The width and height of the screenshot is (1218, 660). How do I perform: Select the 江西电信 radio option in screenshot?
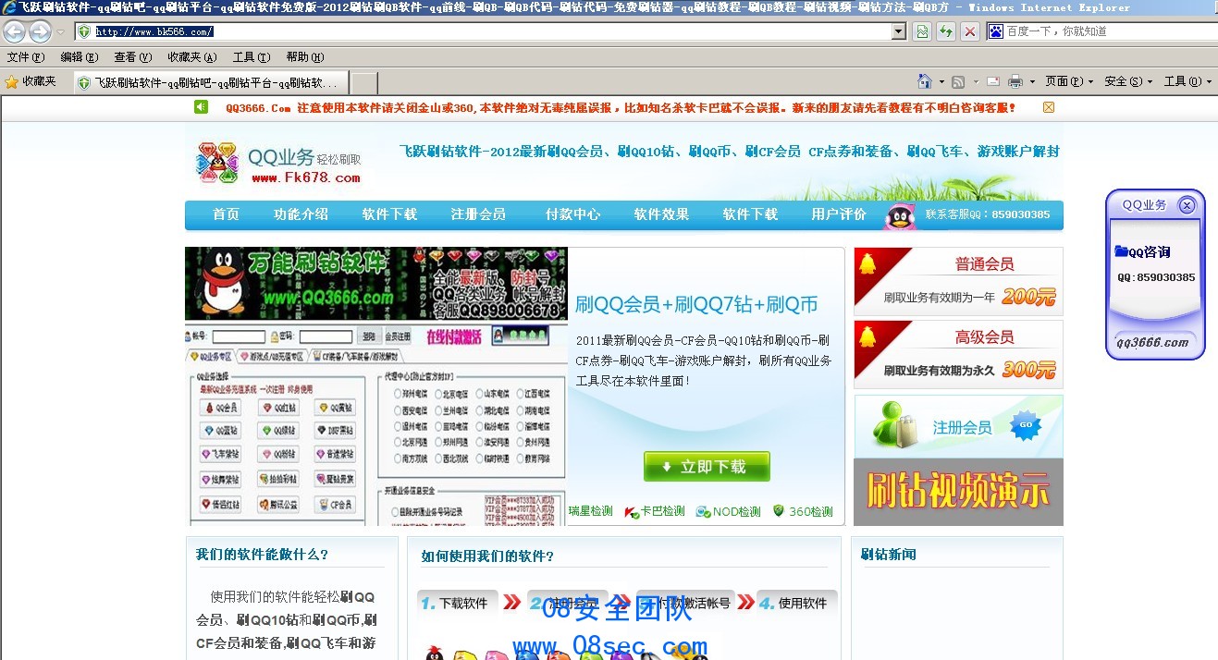(x=521, y=394)
